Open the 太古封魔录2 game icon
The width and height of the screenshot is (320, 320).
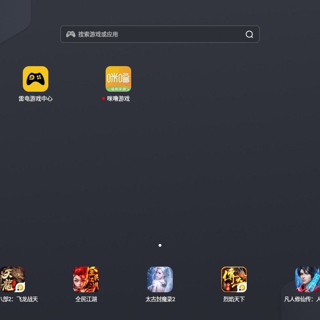click(160, 279)
